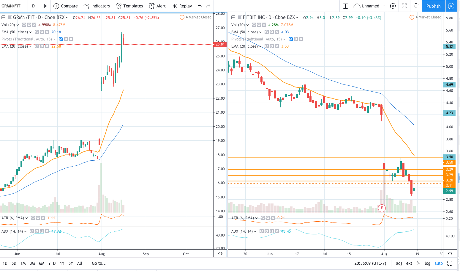The height and width of the screenshot is (271, 460).
Task: Toggle ATR visibility on FITBIT chart
Action: 263,218
